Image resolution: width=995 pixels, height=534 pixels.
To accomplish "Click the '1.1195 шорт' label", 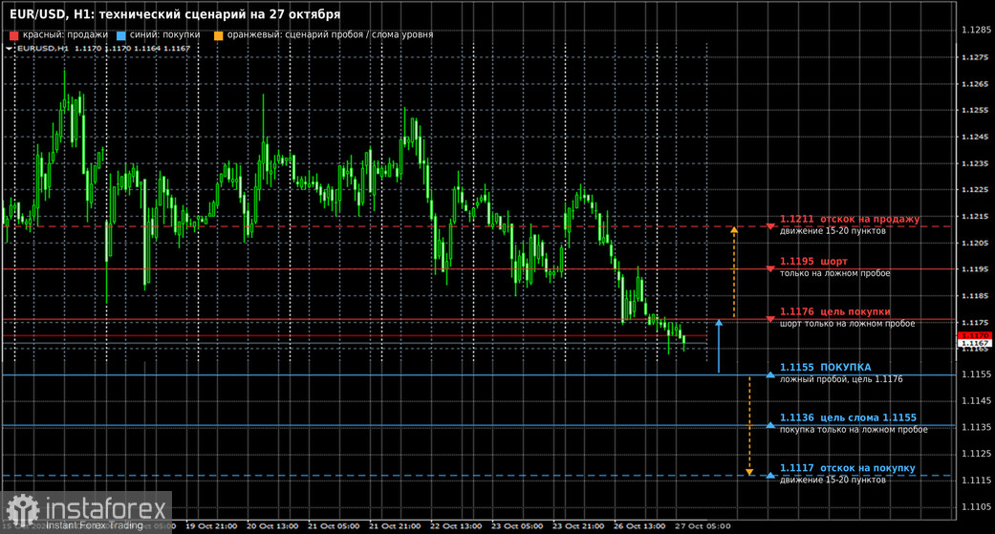I will 813,262.
